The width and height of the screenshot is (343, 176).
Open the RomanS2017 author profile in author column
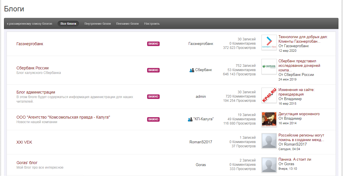point(201,142)
